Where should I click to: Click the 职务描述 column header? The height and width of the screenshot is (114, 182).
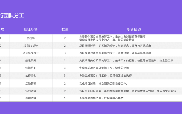[134, 29]
